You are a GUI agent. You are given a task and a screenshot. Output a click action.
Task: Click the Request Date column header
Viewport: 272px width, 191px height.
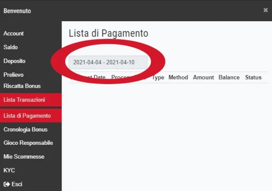pyautogui.click(x=89, y=77)
